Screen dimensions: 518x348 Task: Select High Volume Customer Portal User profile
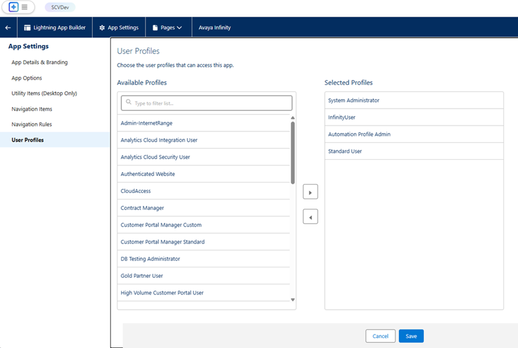click(x=204, y=293)
